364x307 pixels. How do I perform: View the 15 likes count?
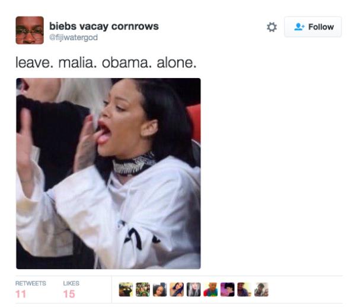click(69, 294)
